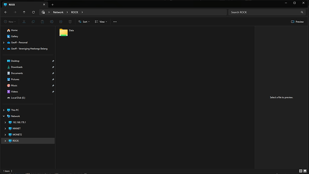This screenshot has height=174, width=309.
Task: Switch to large thumbnails view icon
Action: coord(305,171)
